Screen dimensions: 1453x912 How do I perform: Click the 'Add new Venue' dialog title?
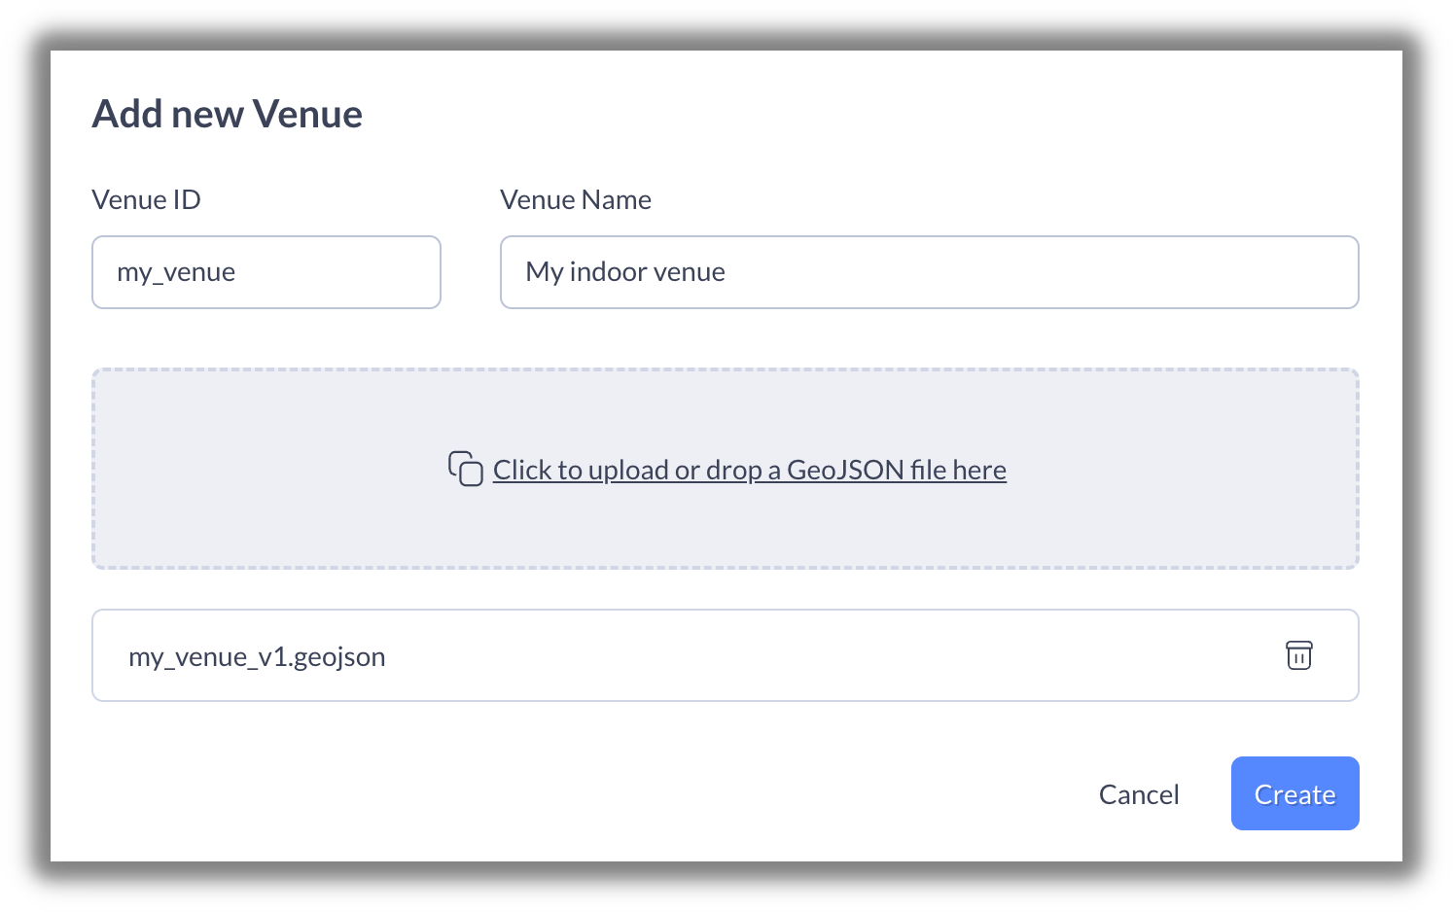[227, 114]
